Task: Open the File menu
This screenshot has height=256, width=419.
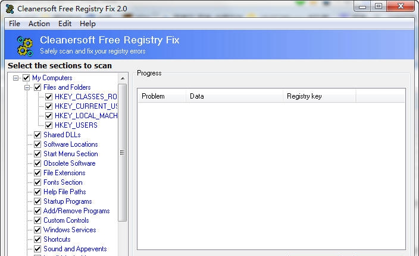Action: (x=14, y=24)
